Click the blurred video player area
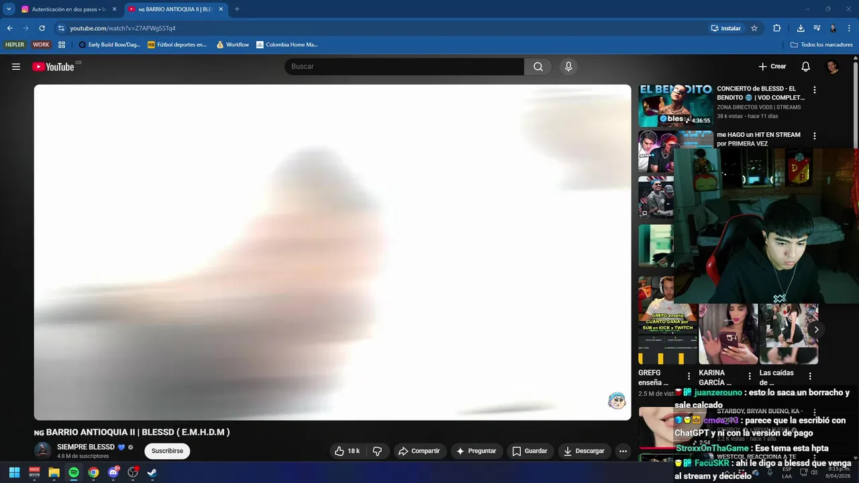Viewport: 859px width, 483px height. coord(332,252)
